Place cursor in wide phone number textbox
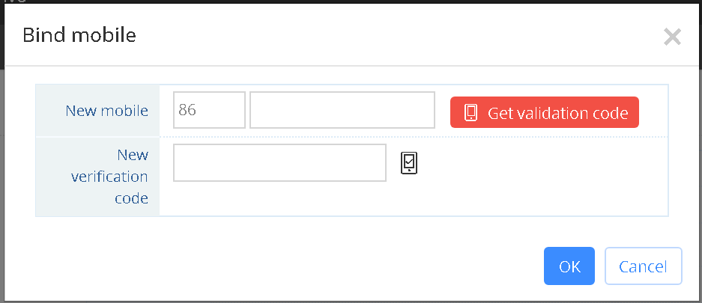Screen dimensions: 702x303 342,110
